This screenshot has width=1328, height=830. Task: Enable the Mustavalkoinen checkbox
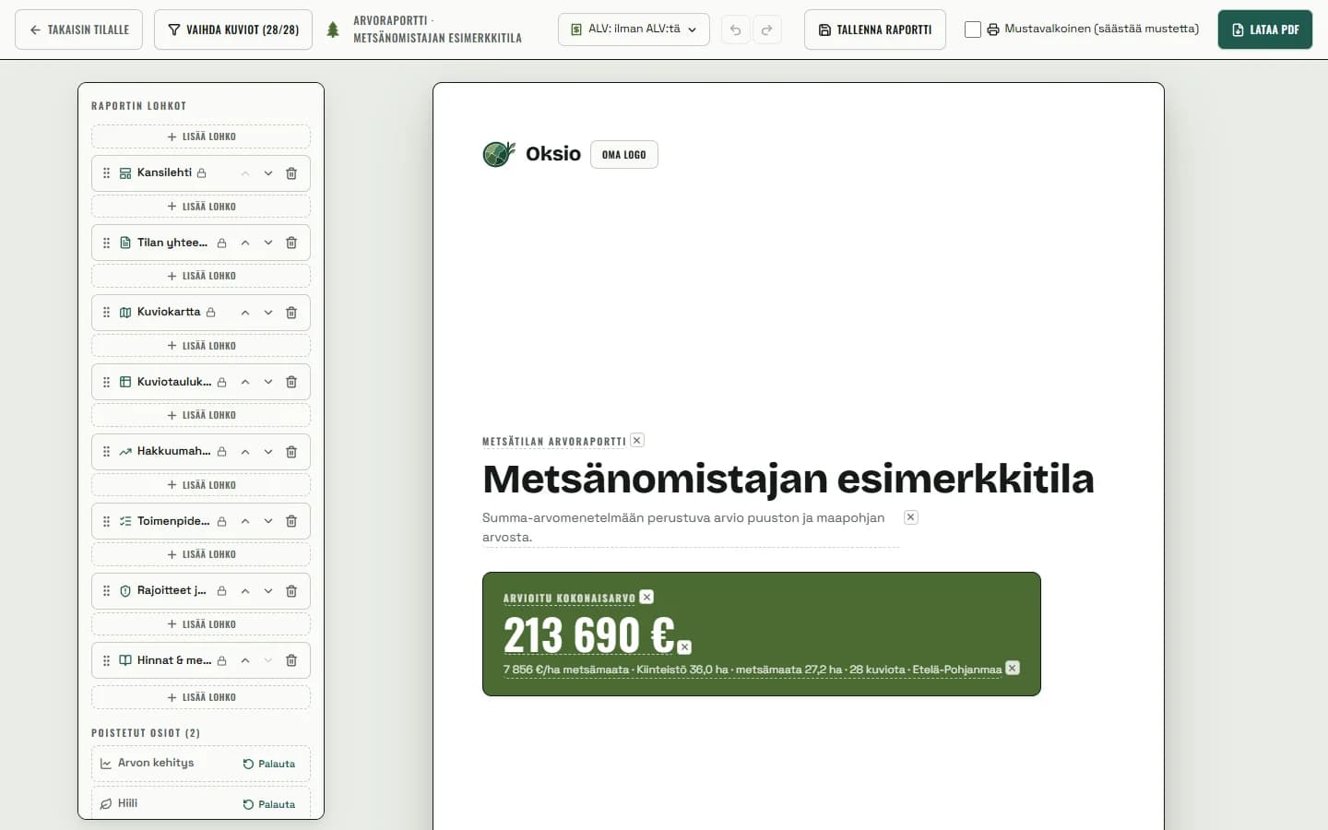coord(973,30)
